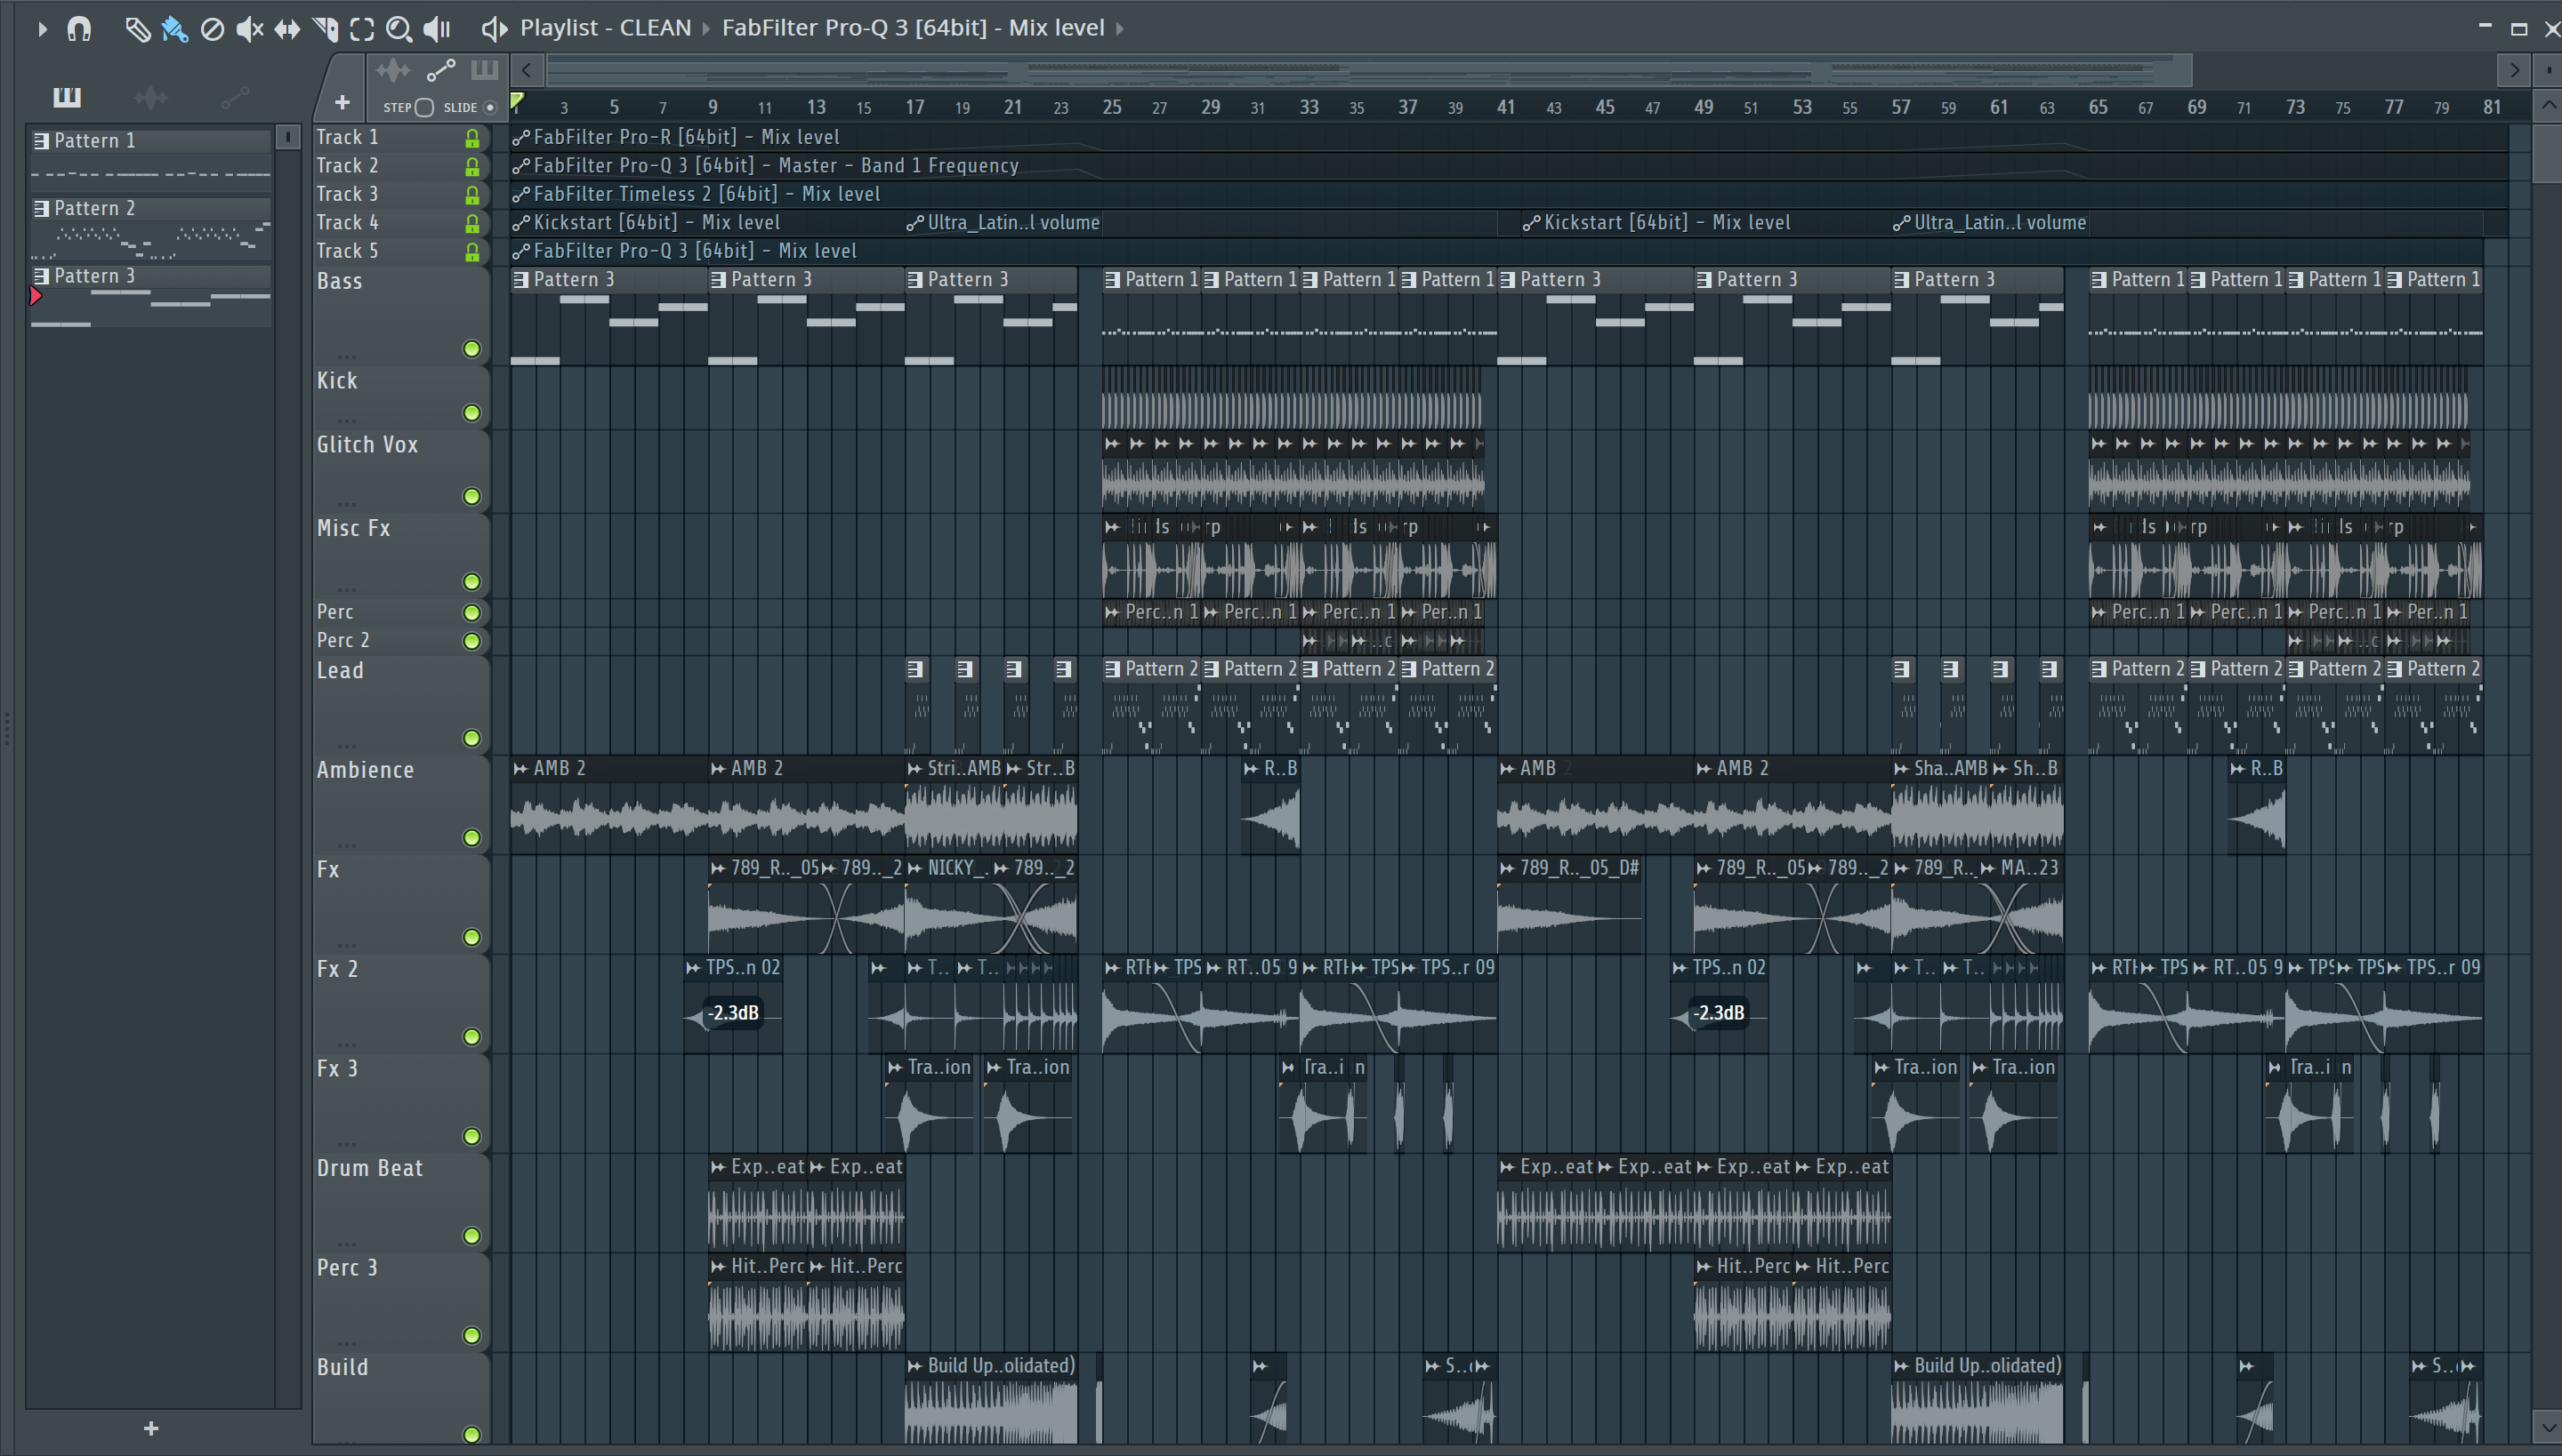Expand the arrow after Mix level title
Screen dimensions: 2562x1456
point(1120,28)
